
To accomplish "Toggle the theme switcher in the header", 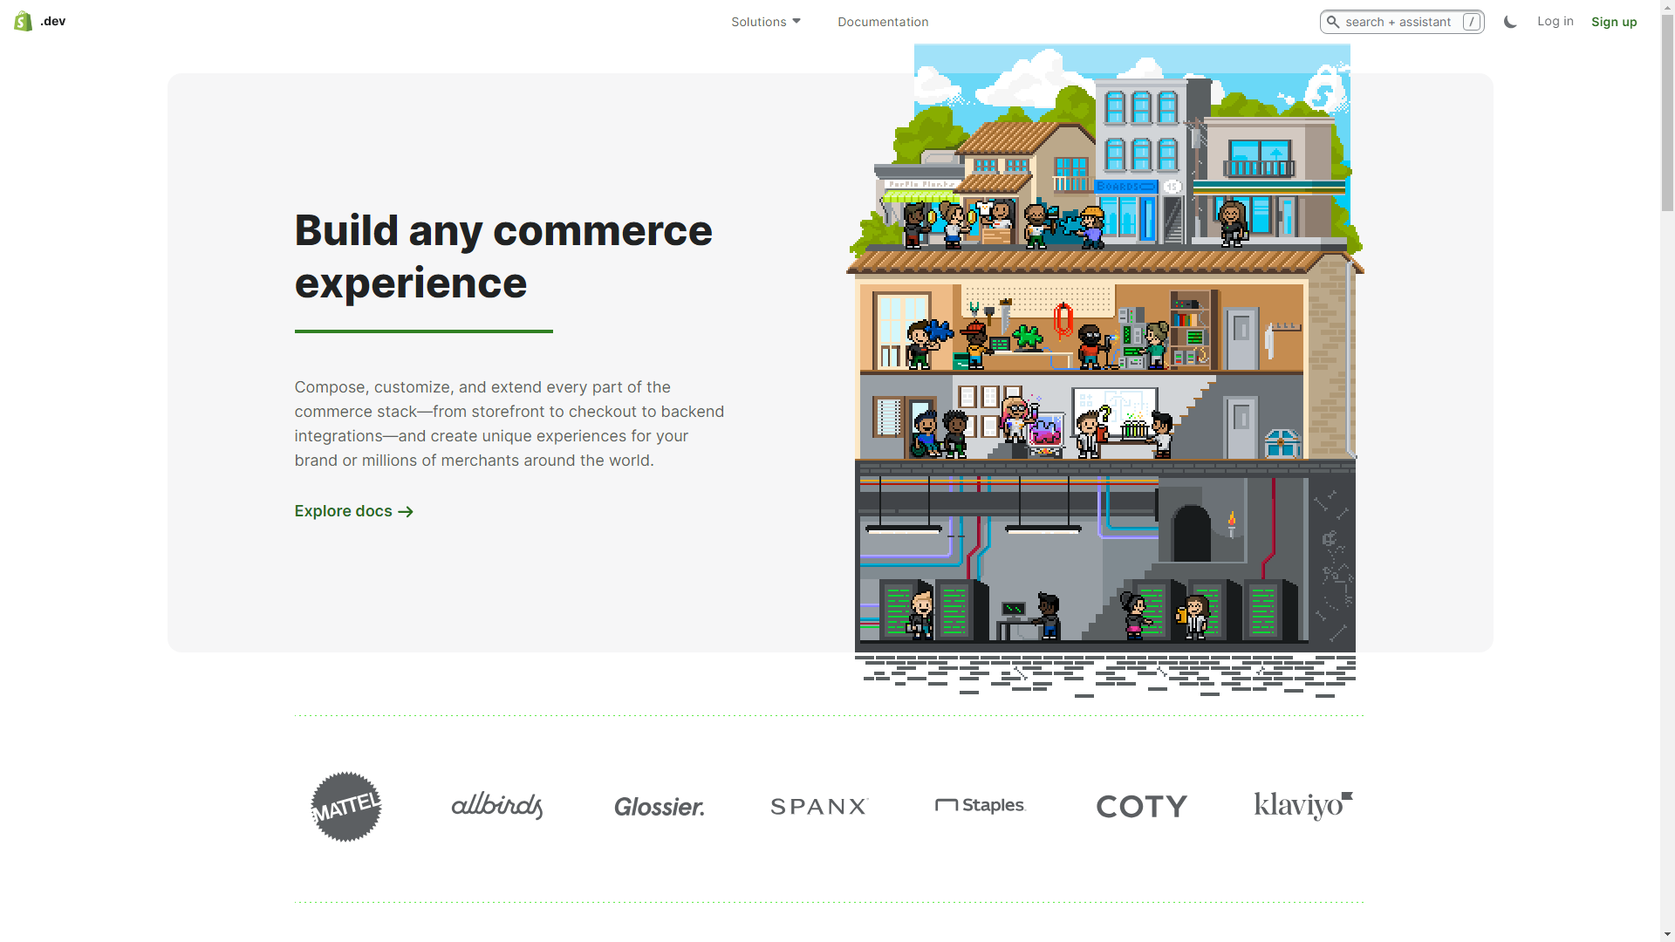I will click(x=1510, y=21).
